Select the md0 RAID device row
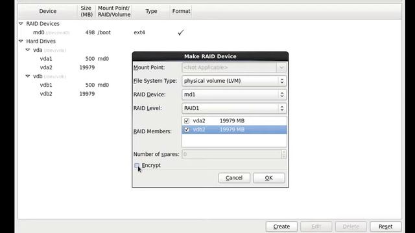The width and height of the screenshot is (415, 233). pos(209,32)
